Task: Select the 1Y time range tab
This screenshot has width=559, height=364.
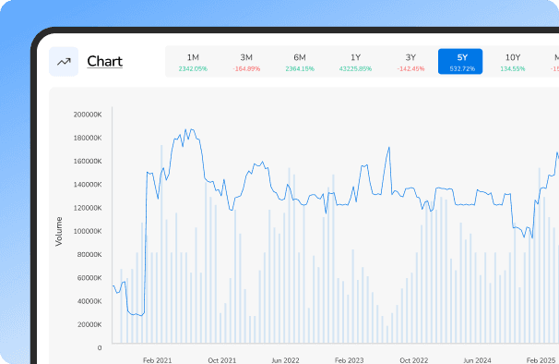Action: point(355,62)
